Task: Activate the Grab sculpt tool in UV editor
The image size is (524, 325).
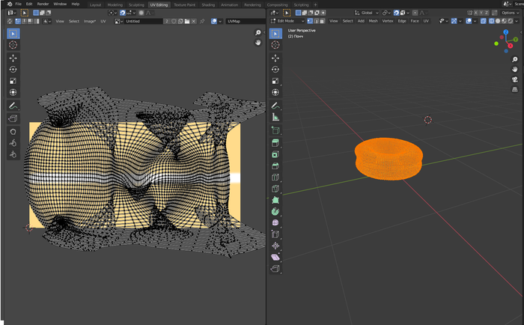Action: tap(13, 130)
